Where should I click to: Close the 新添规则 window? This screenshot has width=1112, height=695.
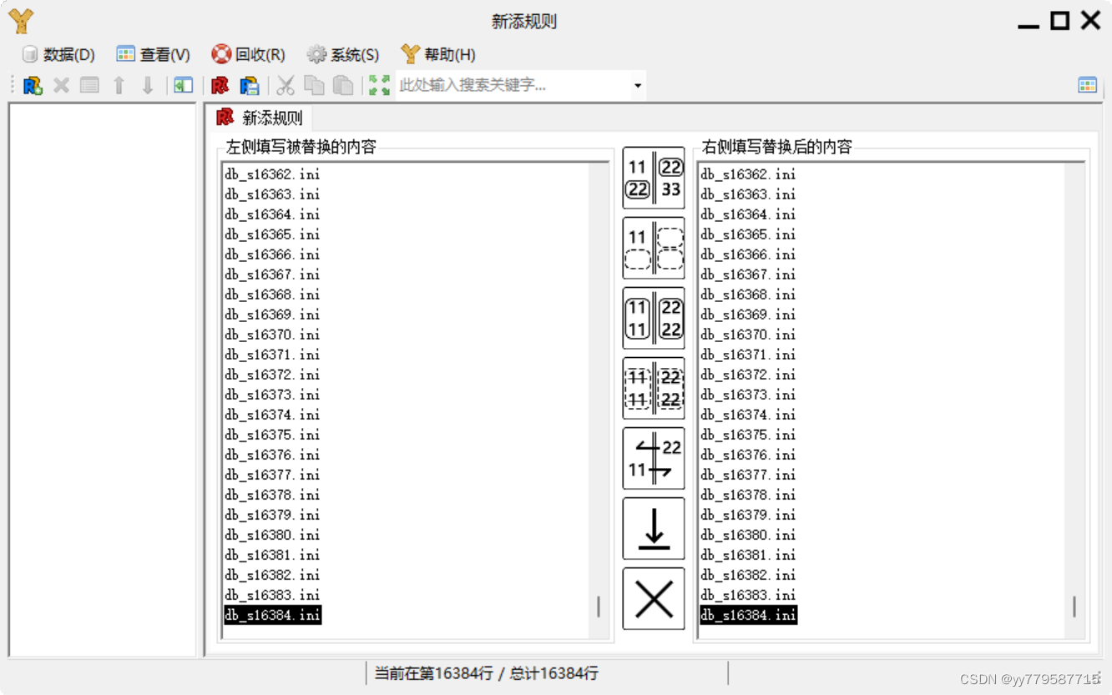1090,21
